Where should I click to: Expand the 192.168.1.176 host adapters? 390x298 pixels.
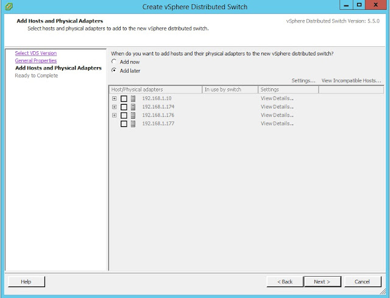tap(114, 115)
